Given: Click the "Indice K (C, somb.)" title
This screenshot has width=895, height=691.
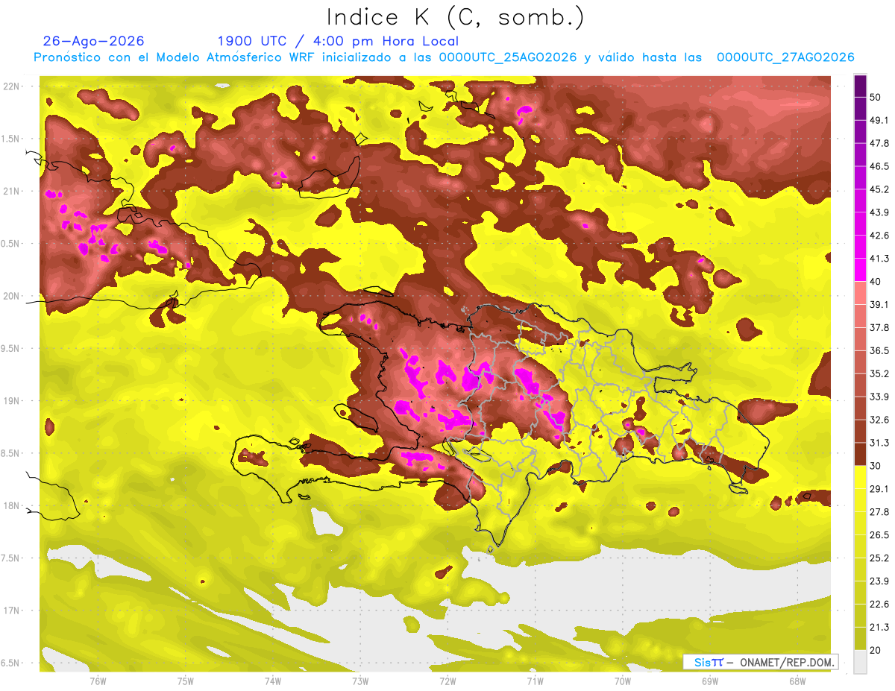Looking at the screenshot, I should 456,17.
